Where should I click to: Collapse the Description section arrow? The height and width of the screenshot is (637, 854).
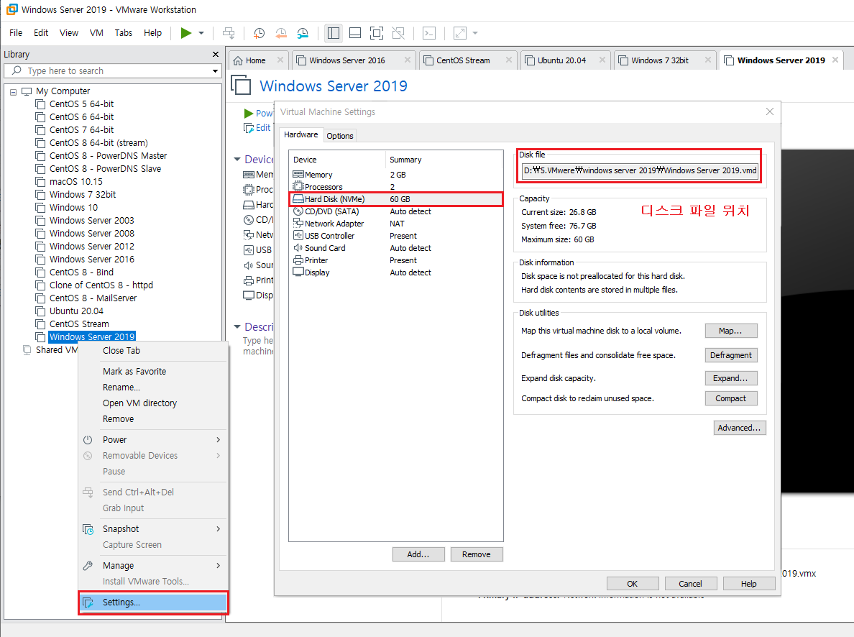tap(237, 327)
